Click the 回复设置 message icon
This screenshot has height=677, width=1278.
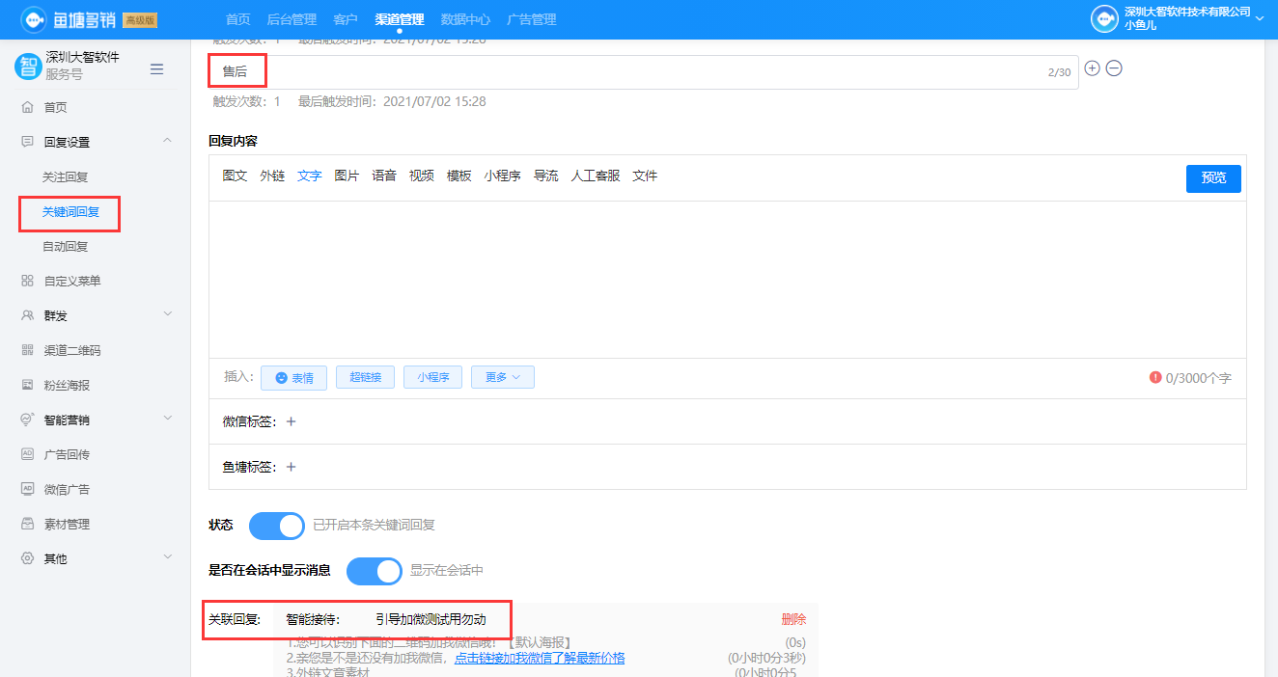pyautogui.click(x=27, y=142)
